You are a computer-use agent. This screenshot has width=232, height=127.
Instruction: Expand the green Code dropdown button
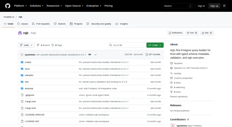pyautogui.click(x=155, y=45)
